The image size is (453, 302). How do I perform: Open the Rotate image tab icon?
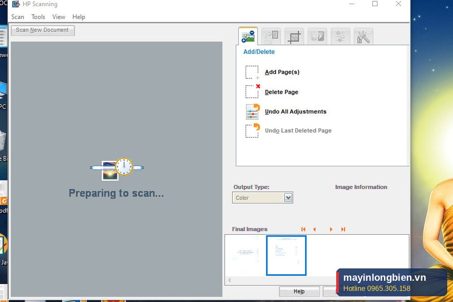(271, 36)
